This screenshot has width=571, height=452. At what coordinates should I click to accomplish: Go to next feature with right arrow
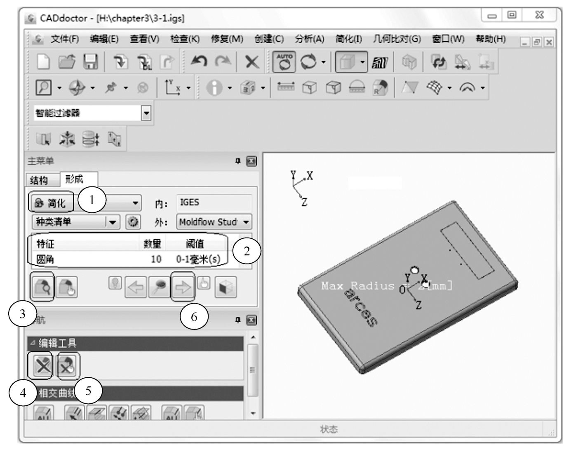(x=183, y=287)
